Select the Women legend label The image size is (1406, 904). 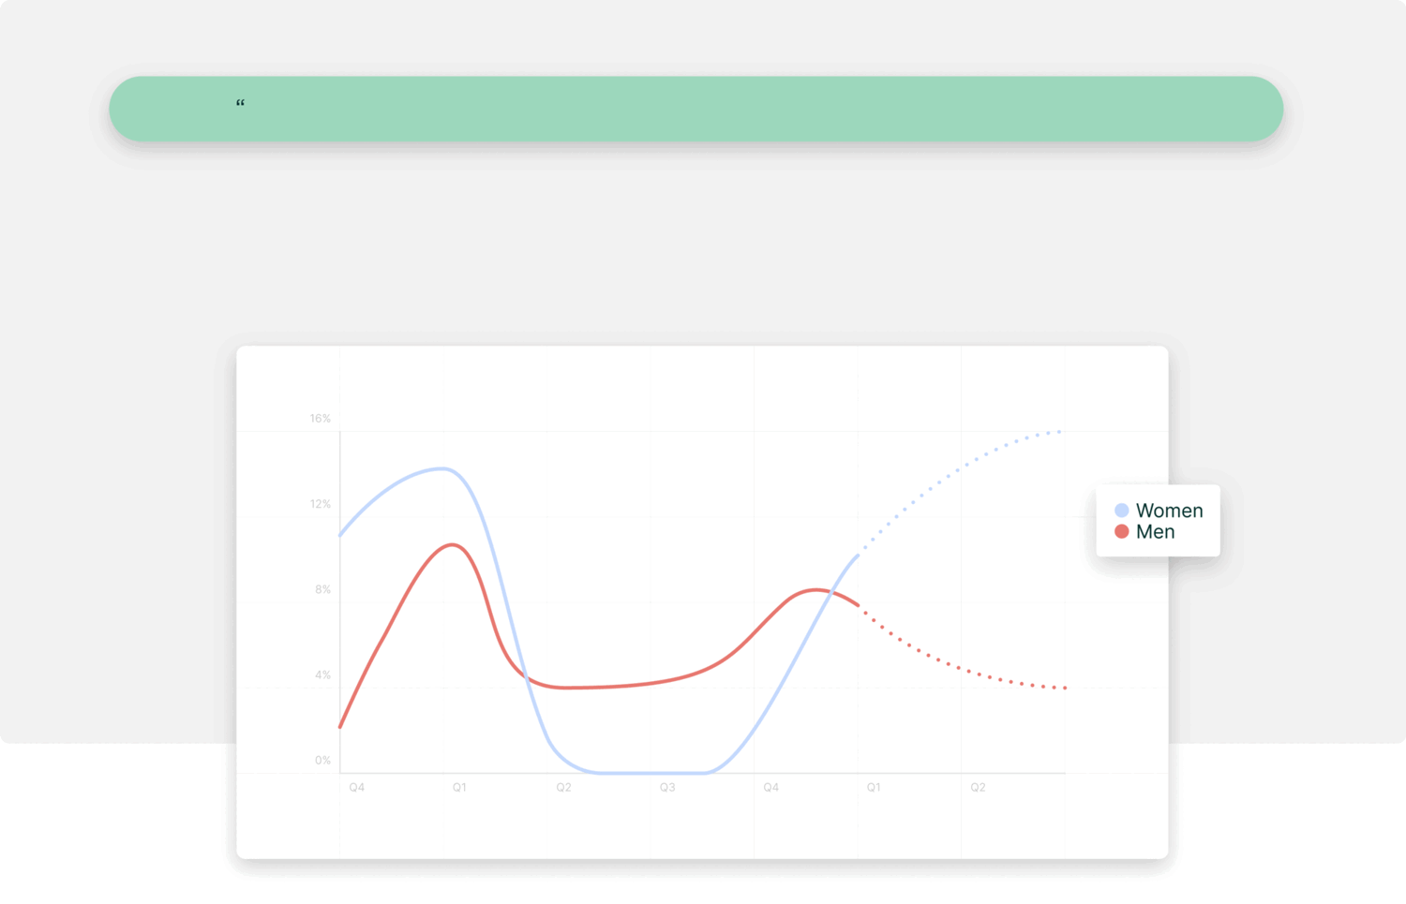pos(1169,511)
